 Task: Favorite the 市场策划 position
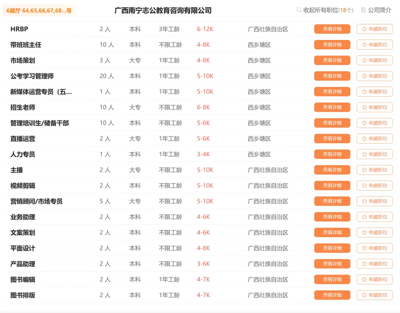coord(374,60)
